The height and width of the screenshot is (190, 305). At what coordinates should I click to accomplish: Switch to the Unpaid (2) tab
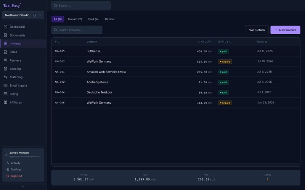pos(75,19)
